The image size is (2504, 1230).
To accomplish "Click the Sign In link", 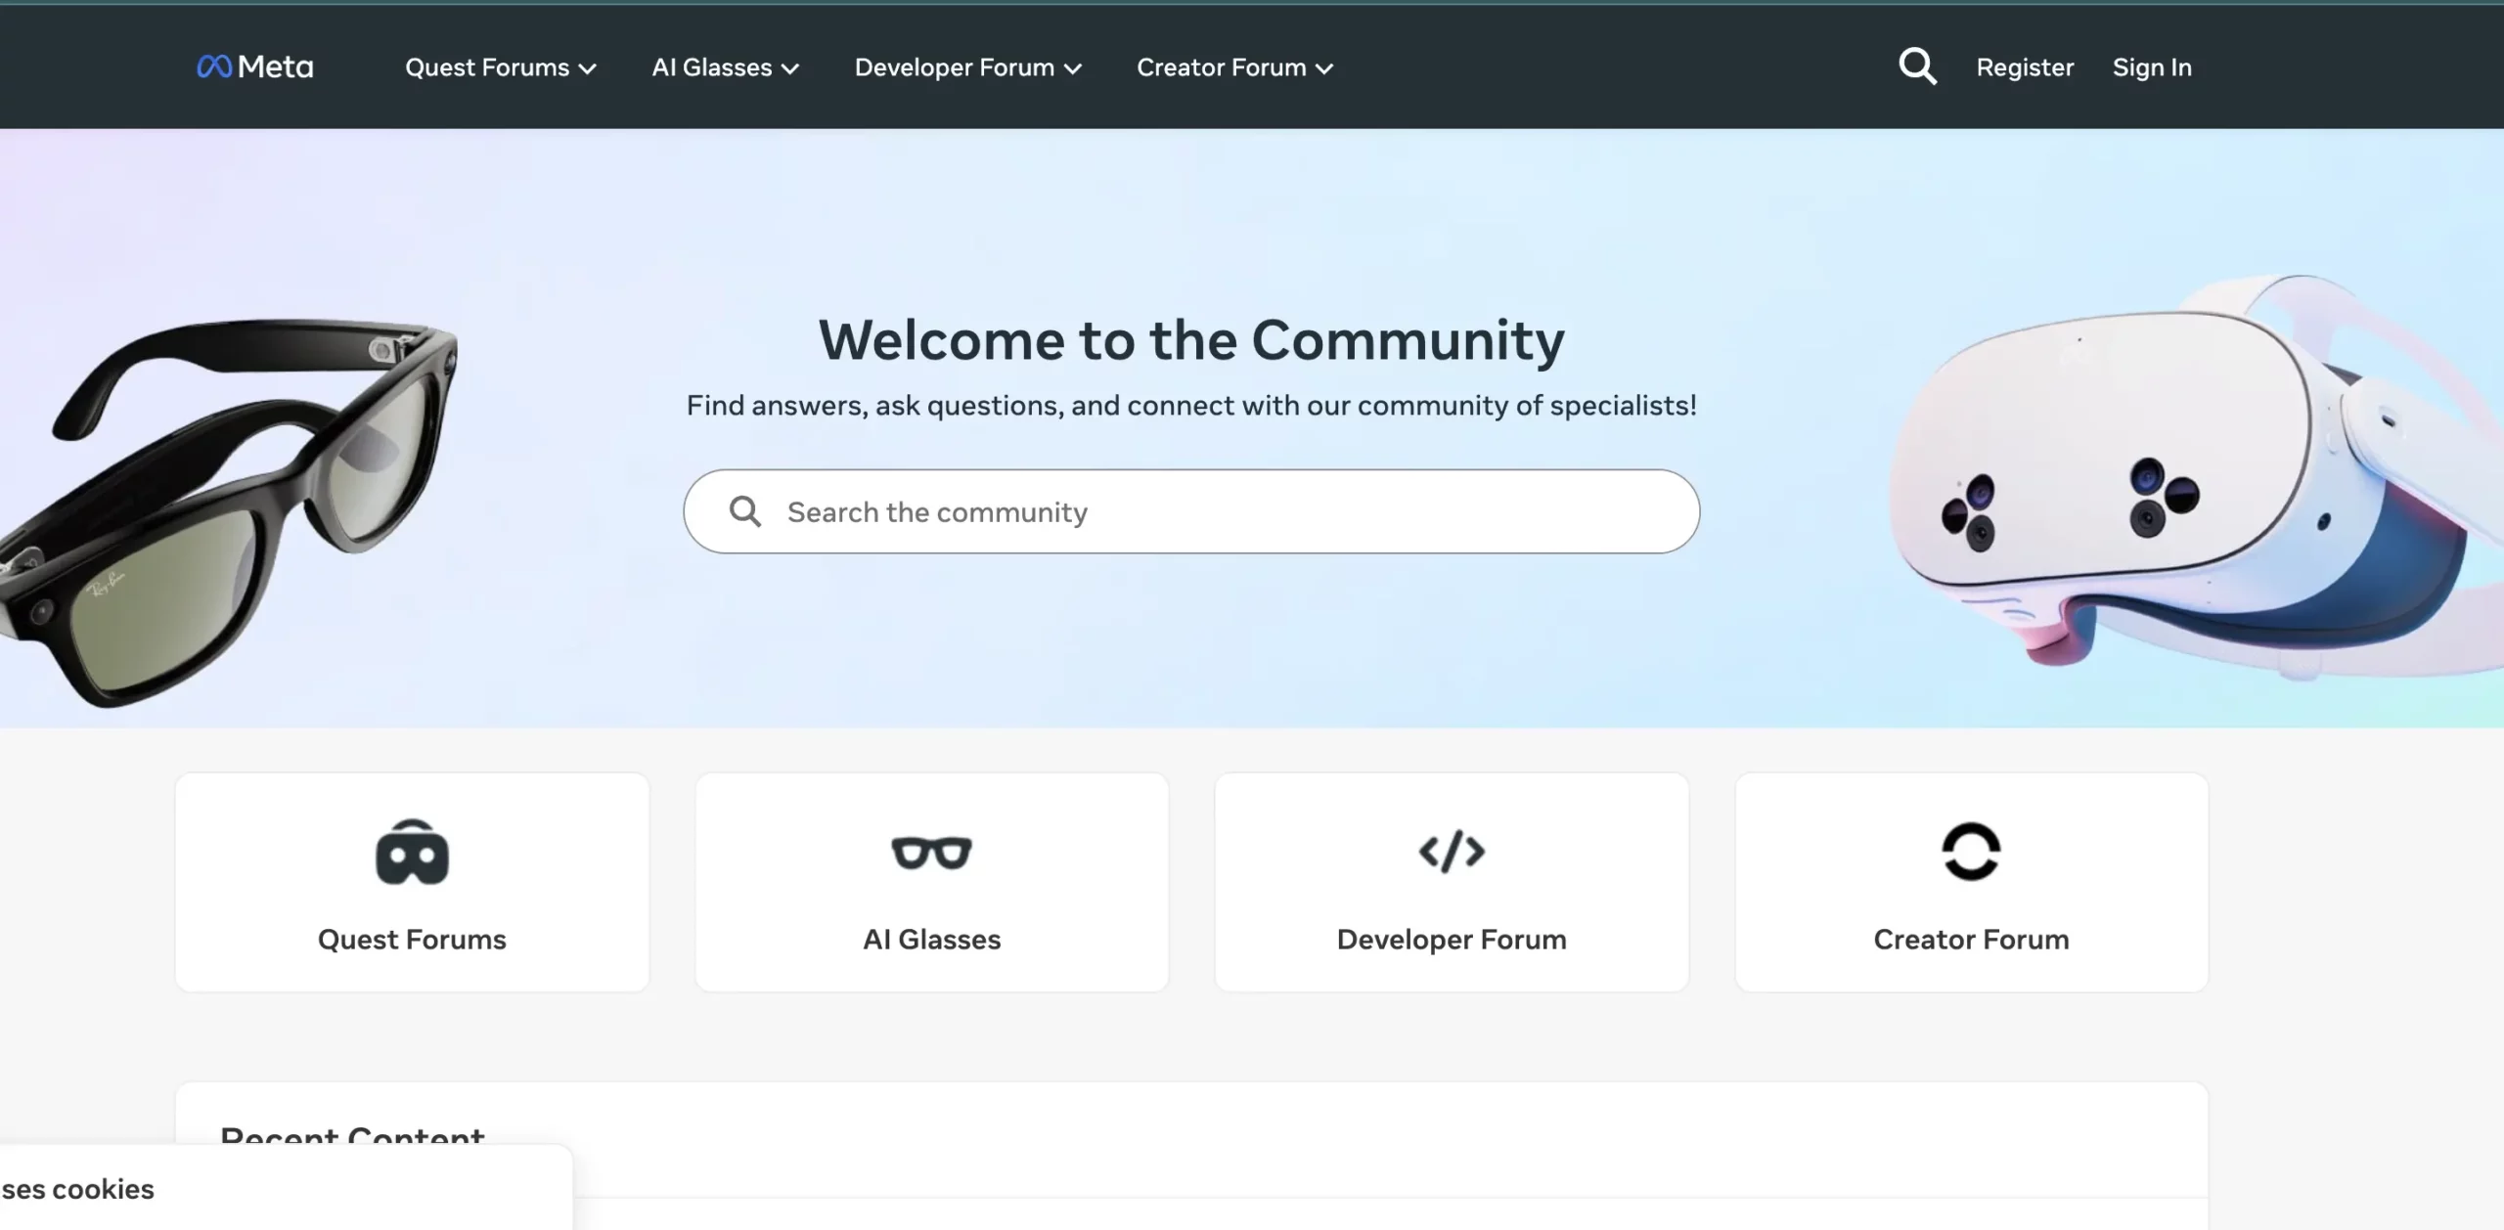I will click(x=2152, y=67).
